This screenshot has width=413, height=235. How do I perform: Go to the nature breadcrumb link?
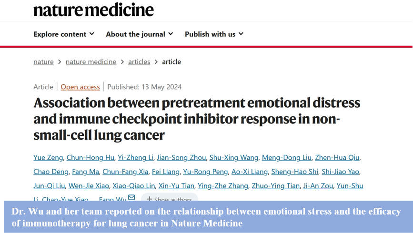click(43, 61)
